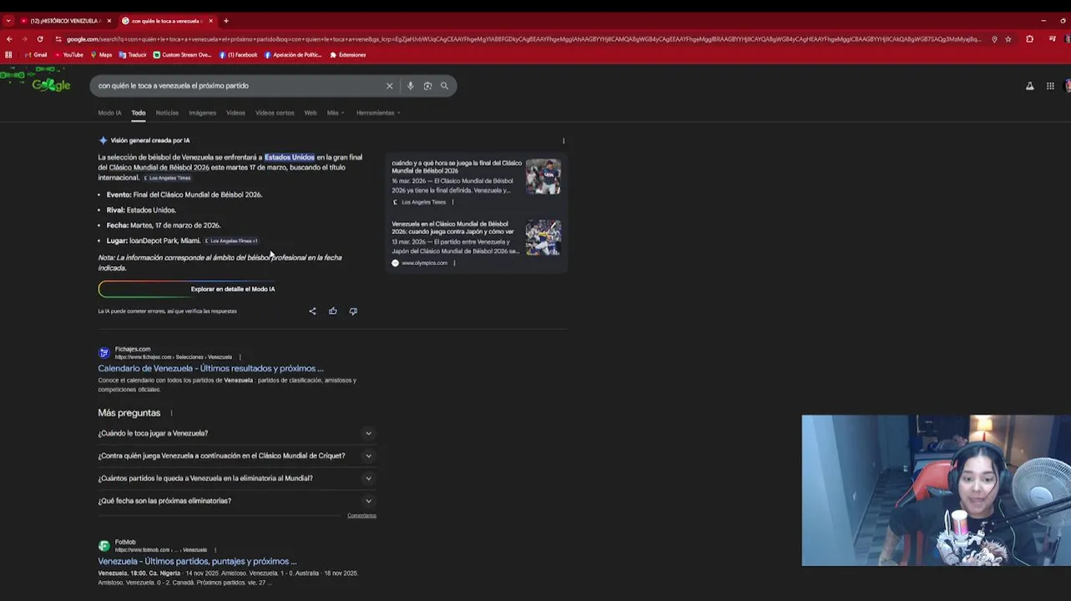Open the Maps bookmark
Image resolution: width=1071 pixels, height=601 pixels.
point(101,55)
